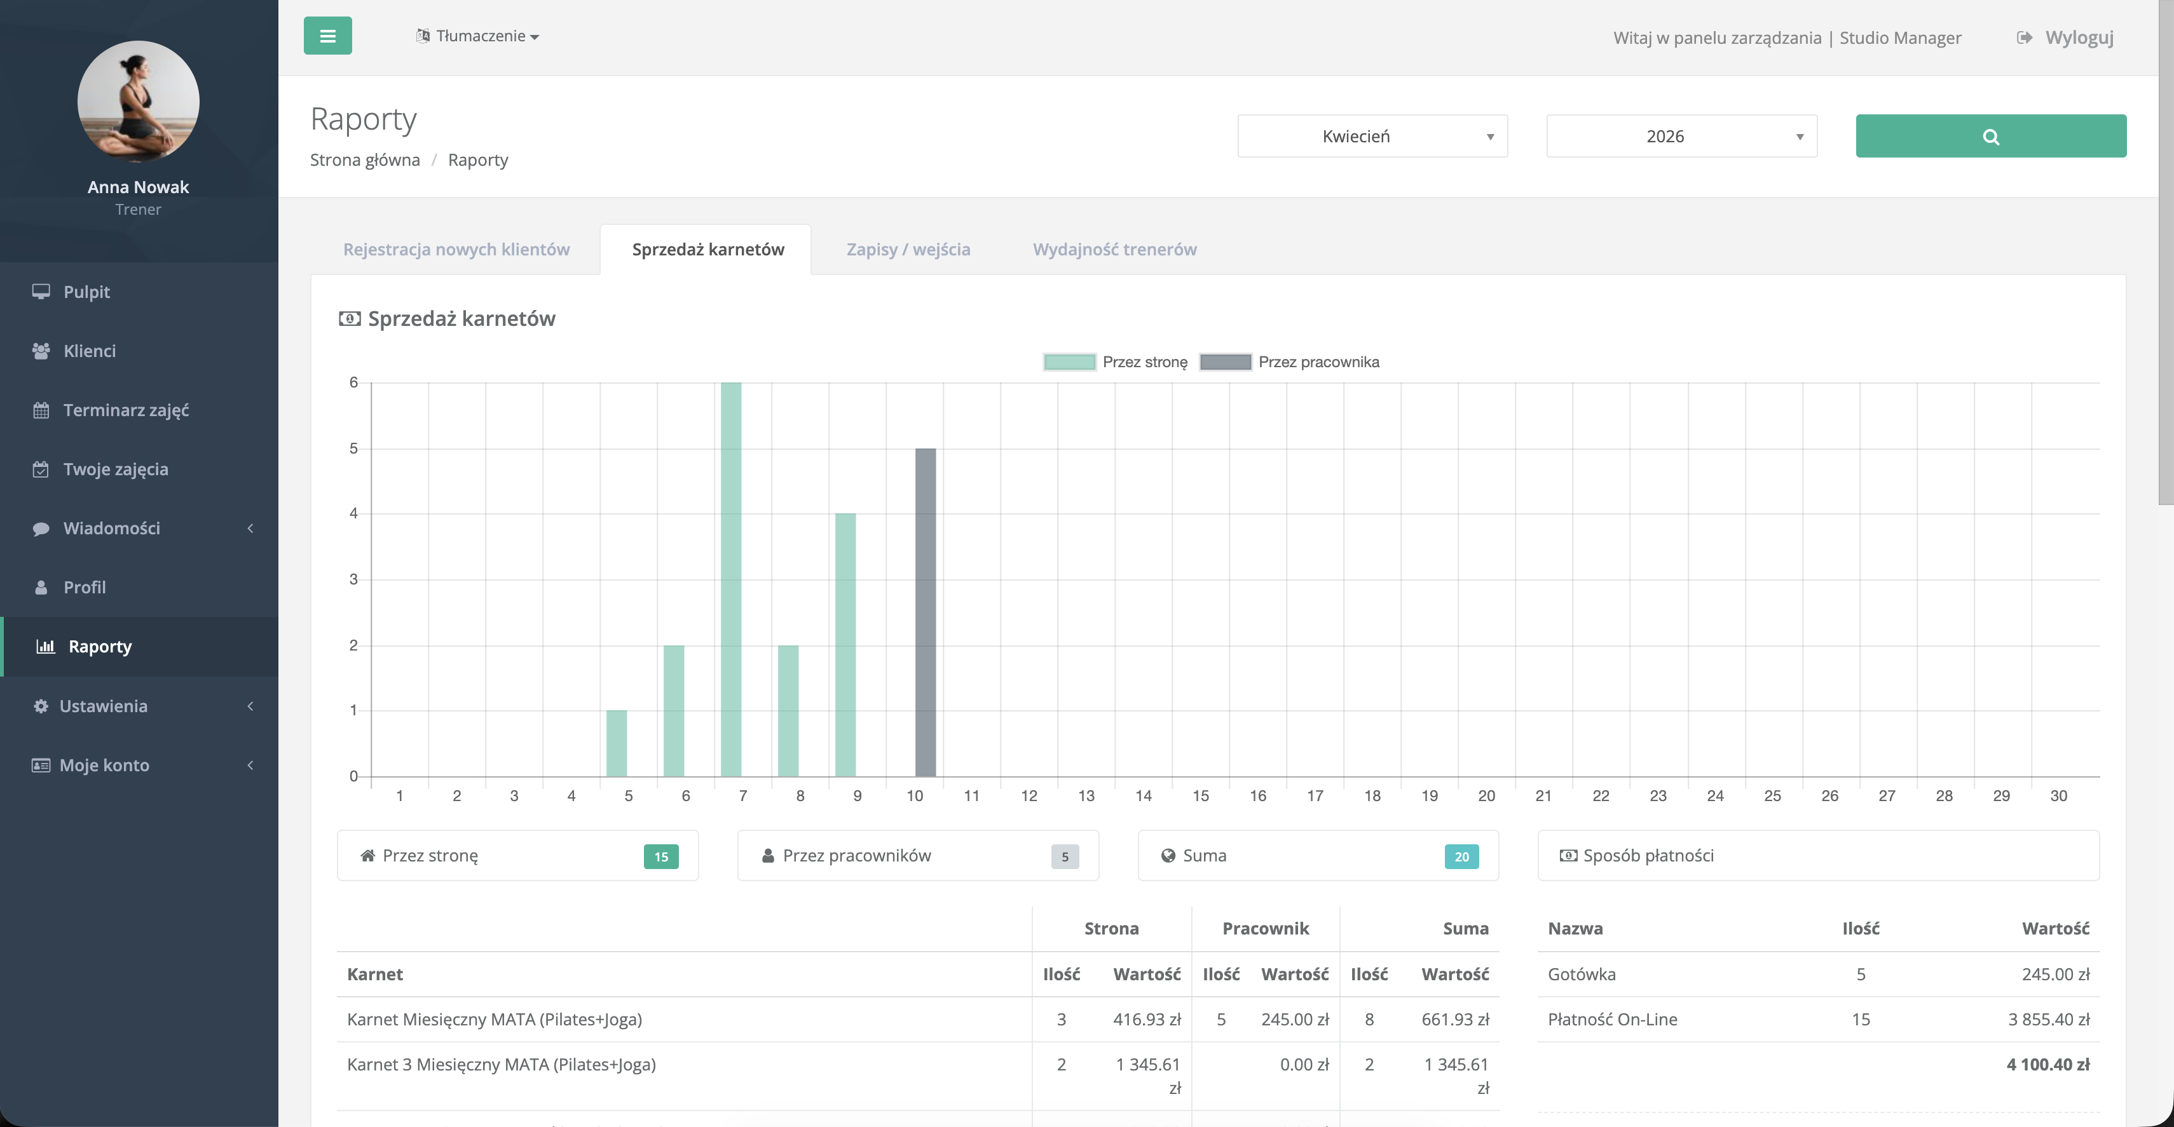Go to 'Strona główna' breadcrumb link
Image resolution: width=2174 pixels, height=1127 pixels.
coord(365,160)
